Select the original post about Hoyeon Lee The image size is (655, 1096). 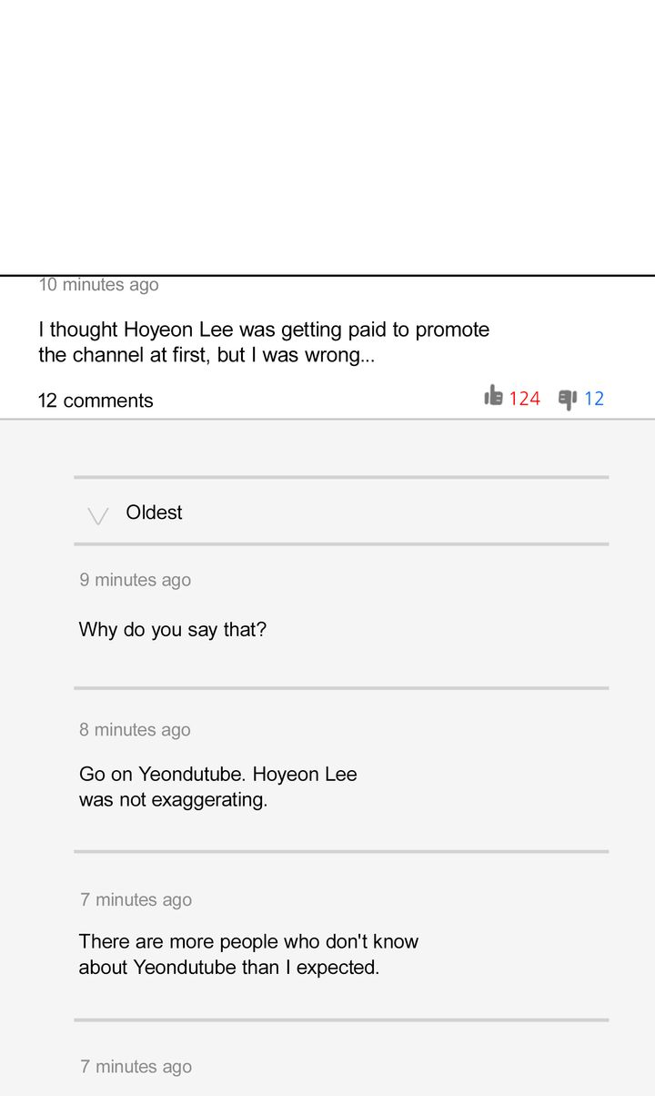tap(264, 342)
